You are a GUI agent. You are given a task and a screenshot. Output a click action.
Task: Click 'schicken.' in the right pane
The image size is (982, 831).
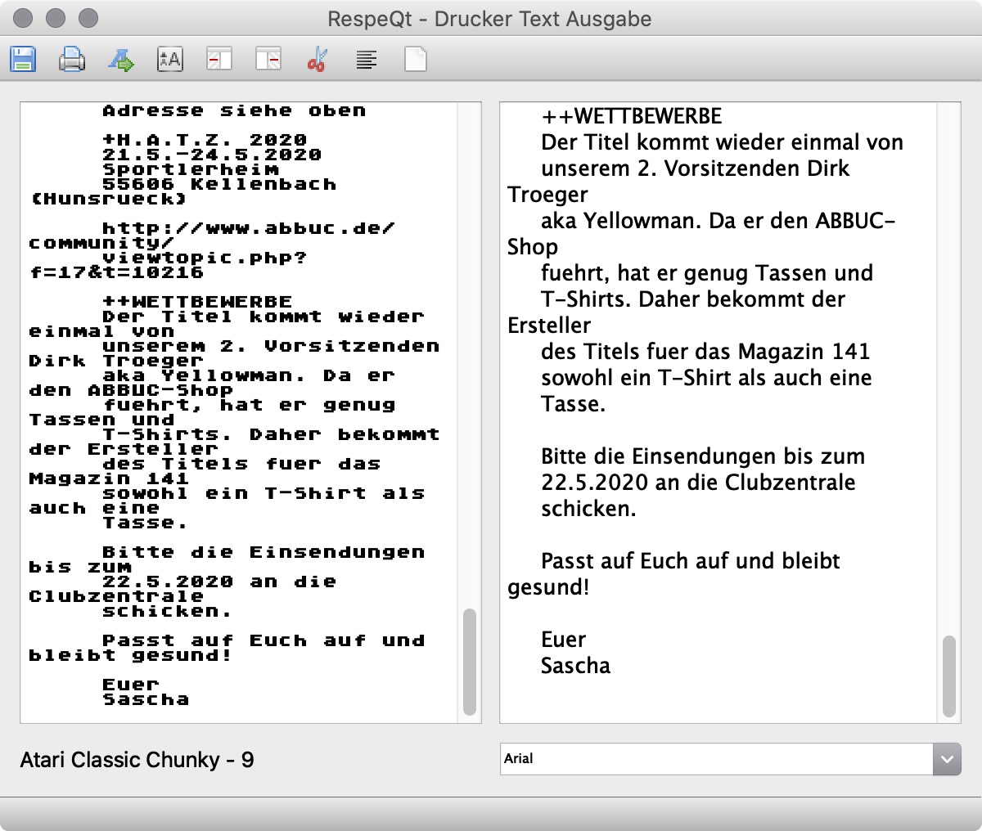click(588, 509)
